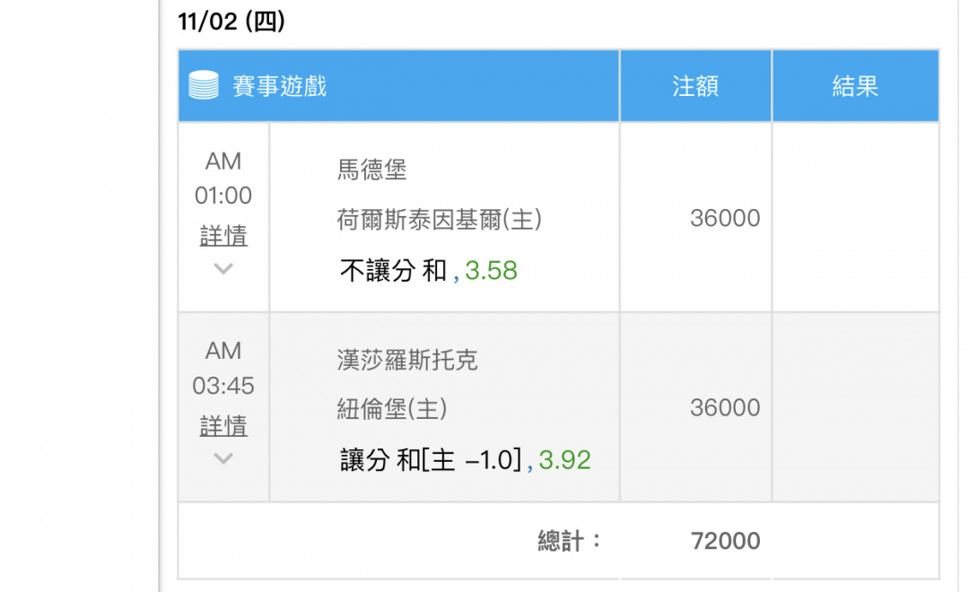Click the green odds value 3.92
The height and width of the screenshot is (592, 969).
(565, 460)
